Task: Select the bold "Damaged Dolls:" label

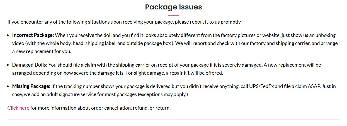Action: tap(30, 65)
